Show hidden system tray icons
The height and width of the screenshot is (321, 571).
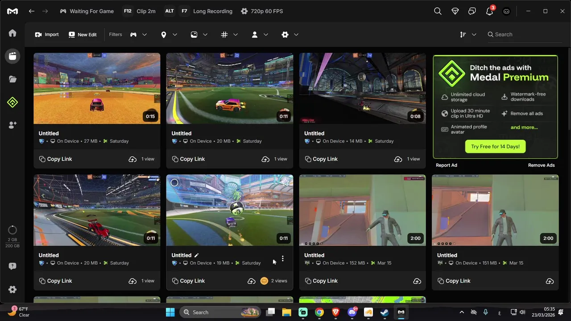point(462,312)
